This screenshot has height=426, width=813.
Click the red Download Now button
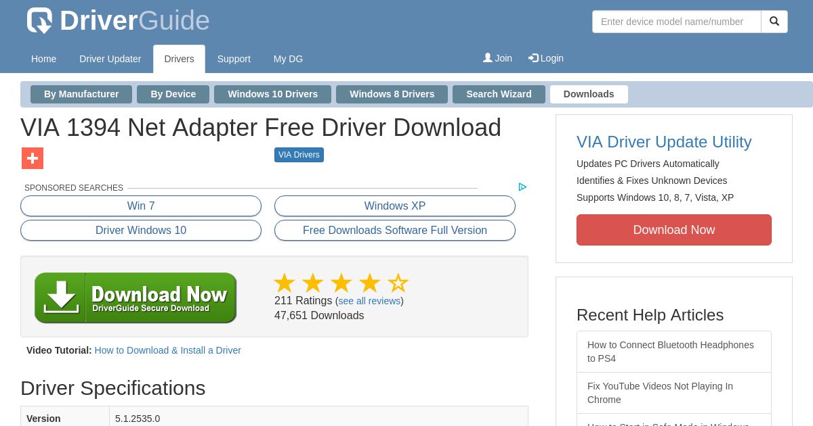pyautogui.click(x=674, y=230)
